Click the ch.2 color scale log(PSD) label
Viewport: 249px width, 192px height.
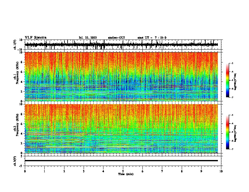pos(235,133)
